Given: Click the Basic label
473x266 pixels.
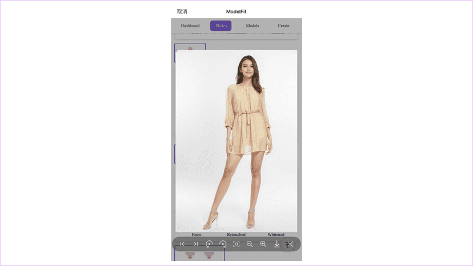Looking at the screenshot, I should coord(197,235).
